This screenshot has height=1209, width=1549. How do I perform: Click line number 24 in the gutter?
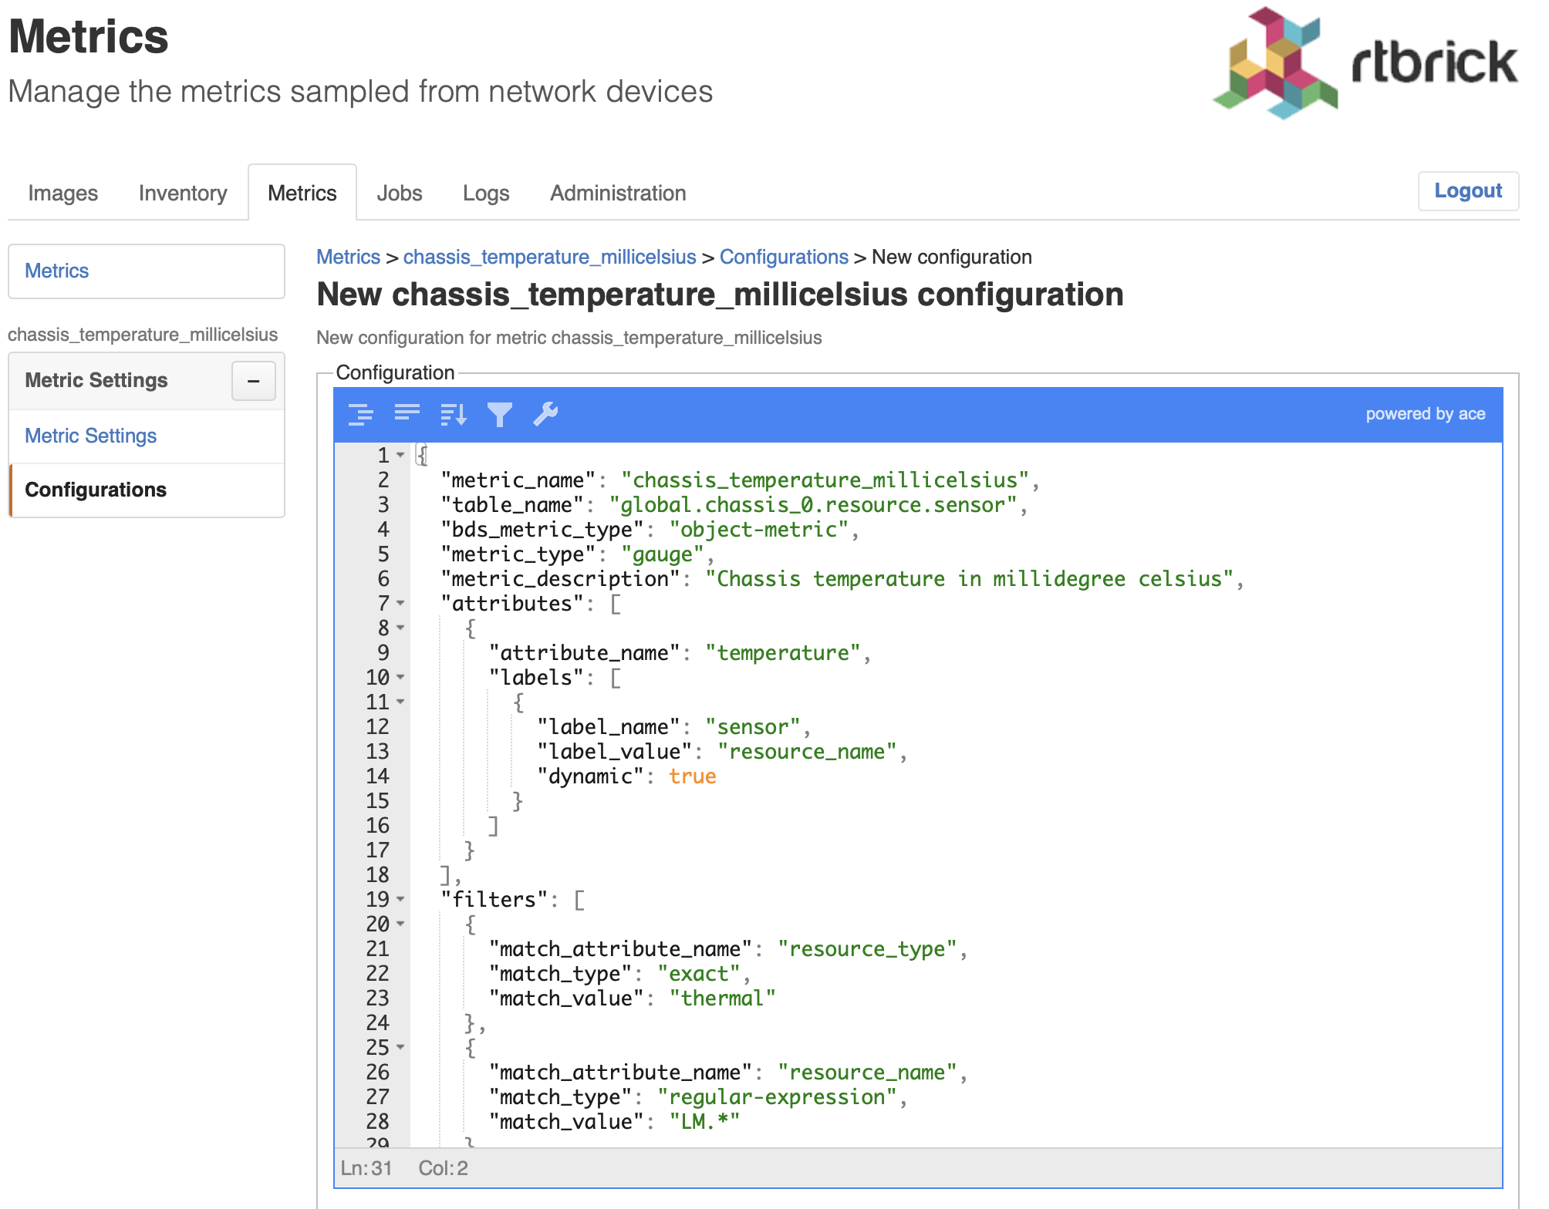click(377, 1023)
